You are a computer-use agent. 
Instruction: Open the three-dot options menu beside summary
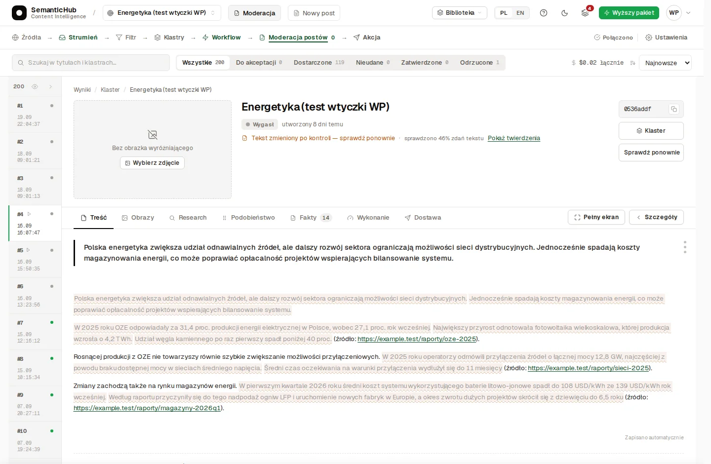685,247
